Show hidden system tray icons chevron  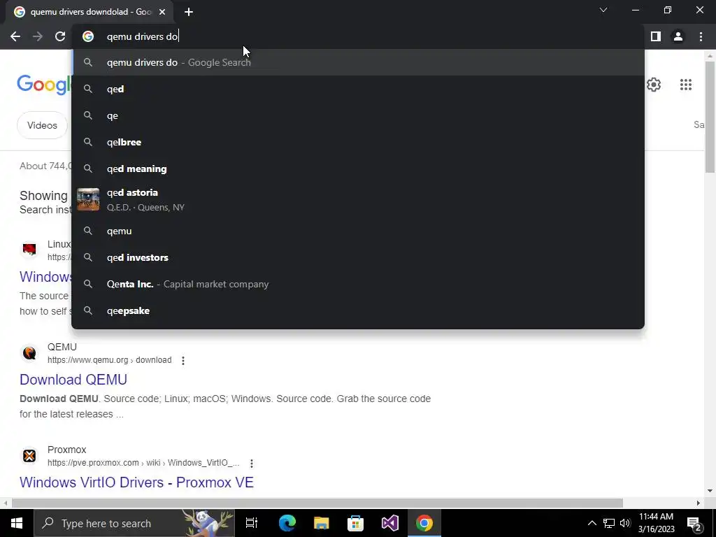(592, 523)
